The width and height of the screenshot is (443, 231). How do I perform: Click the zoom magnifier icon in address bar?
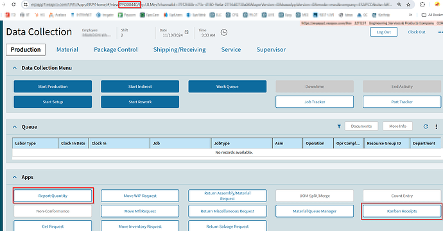(x=399, y=4)
